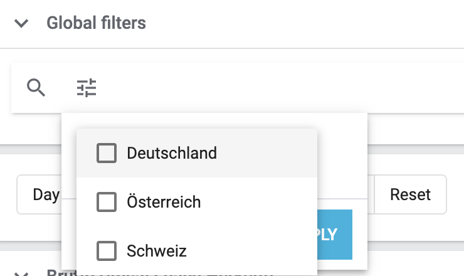The height and width of the screenshot is (276, 464).
Task: Choose the Österreich list entry text
Action: 163,202
